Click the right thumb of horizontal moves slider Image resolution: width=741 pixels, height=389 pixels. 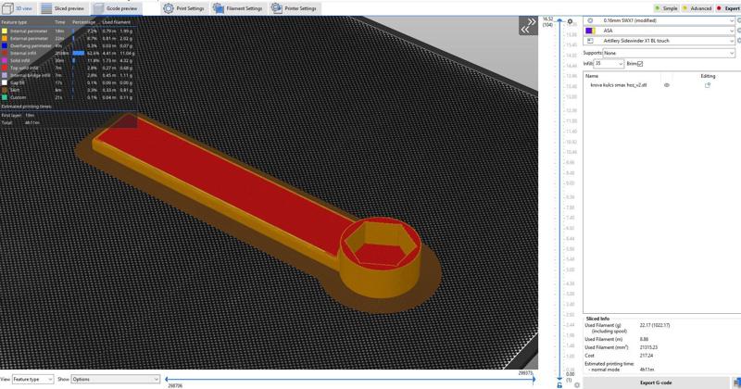point(534,379)
